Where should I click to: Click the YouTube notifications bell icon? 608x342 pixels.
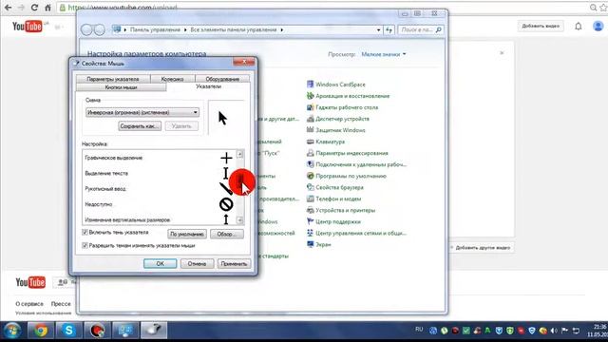[579, 27]
